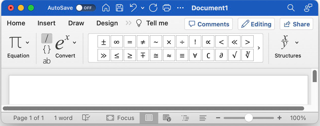Expand the symbols gallery chevron

pos(259,48)
